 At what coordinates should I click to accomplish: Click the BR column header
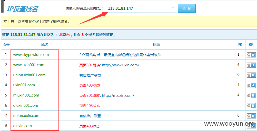pyautogui.click(x=251, y=45)
